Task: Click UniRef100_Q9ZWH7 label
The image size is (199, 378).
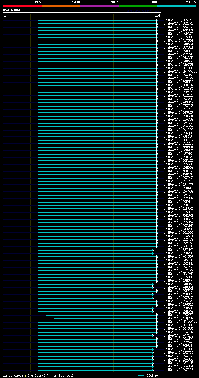Action: pyautogui.click(x=178, y=226)
